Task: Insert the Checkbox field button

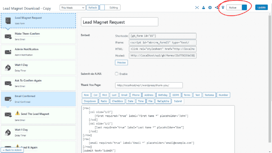Action: [118, 101]
